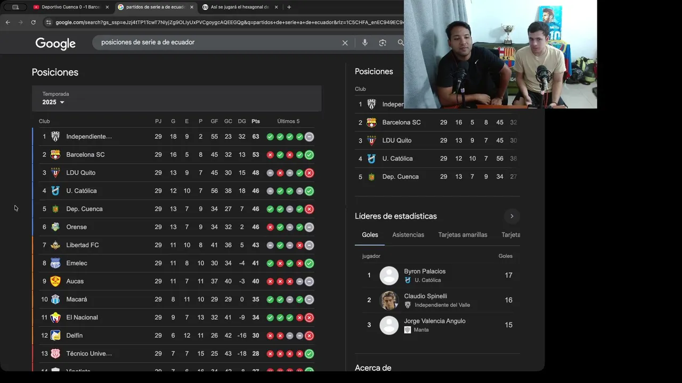Click the Últimos 5 column header

(x=288, y=121)
